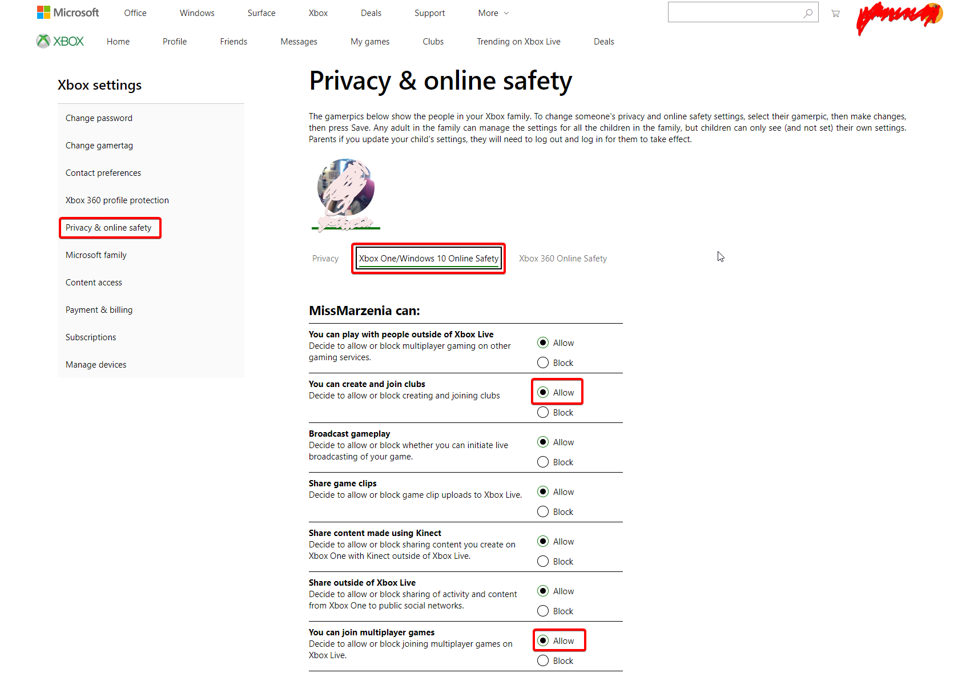Block sharing content made using Kinect

[x=543, y=561]
